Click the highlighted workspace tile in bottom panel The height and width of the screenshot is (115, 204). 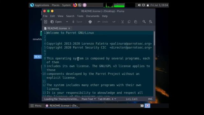(x=147, y=106)
